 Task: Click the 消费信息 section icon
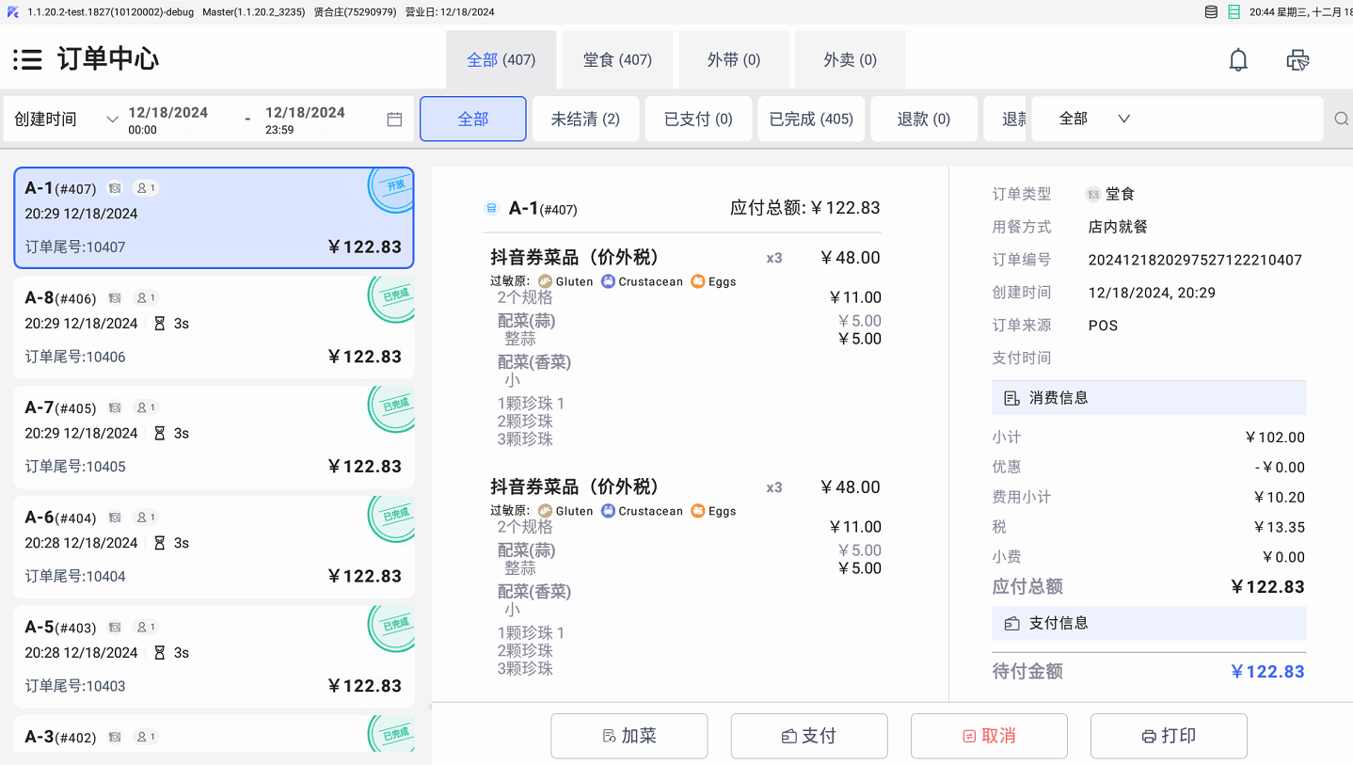pos(1011,398)
